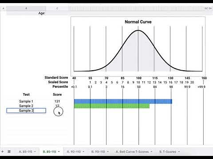
Task: Click the percentile value 84
Action: (155, 87)
